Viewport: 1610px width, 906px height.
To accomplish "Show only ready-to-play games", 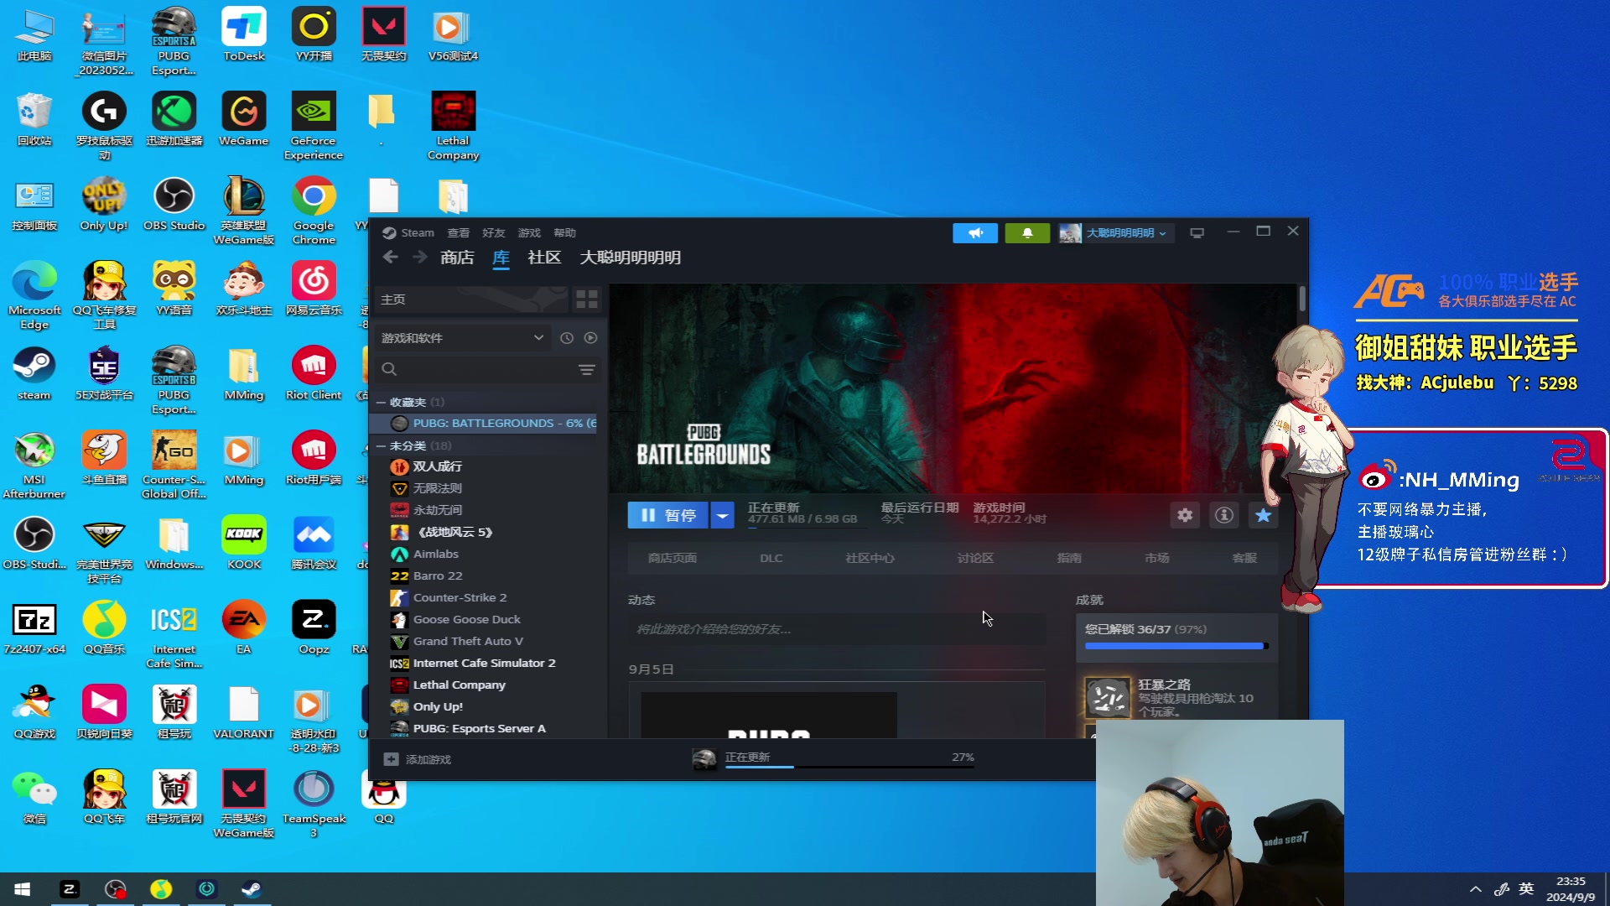I will tap(590, 338).
